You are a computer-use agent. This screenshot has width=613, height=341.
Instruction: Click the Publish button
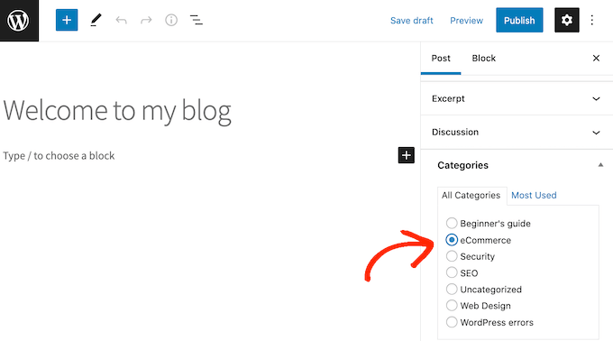(x=519, y=20)
